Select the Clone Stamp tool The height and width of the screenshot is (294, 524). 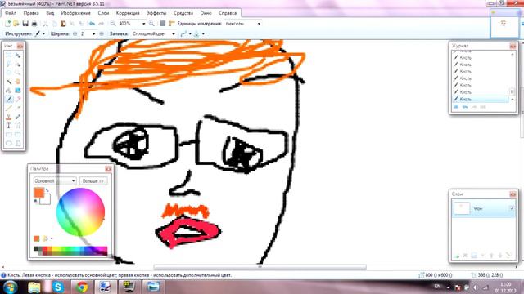[9, 117]
